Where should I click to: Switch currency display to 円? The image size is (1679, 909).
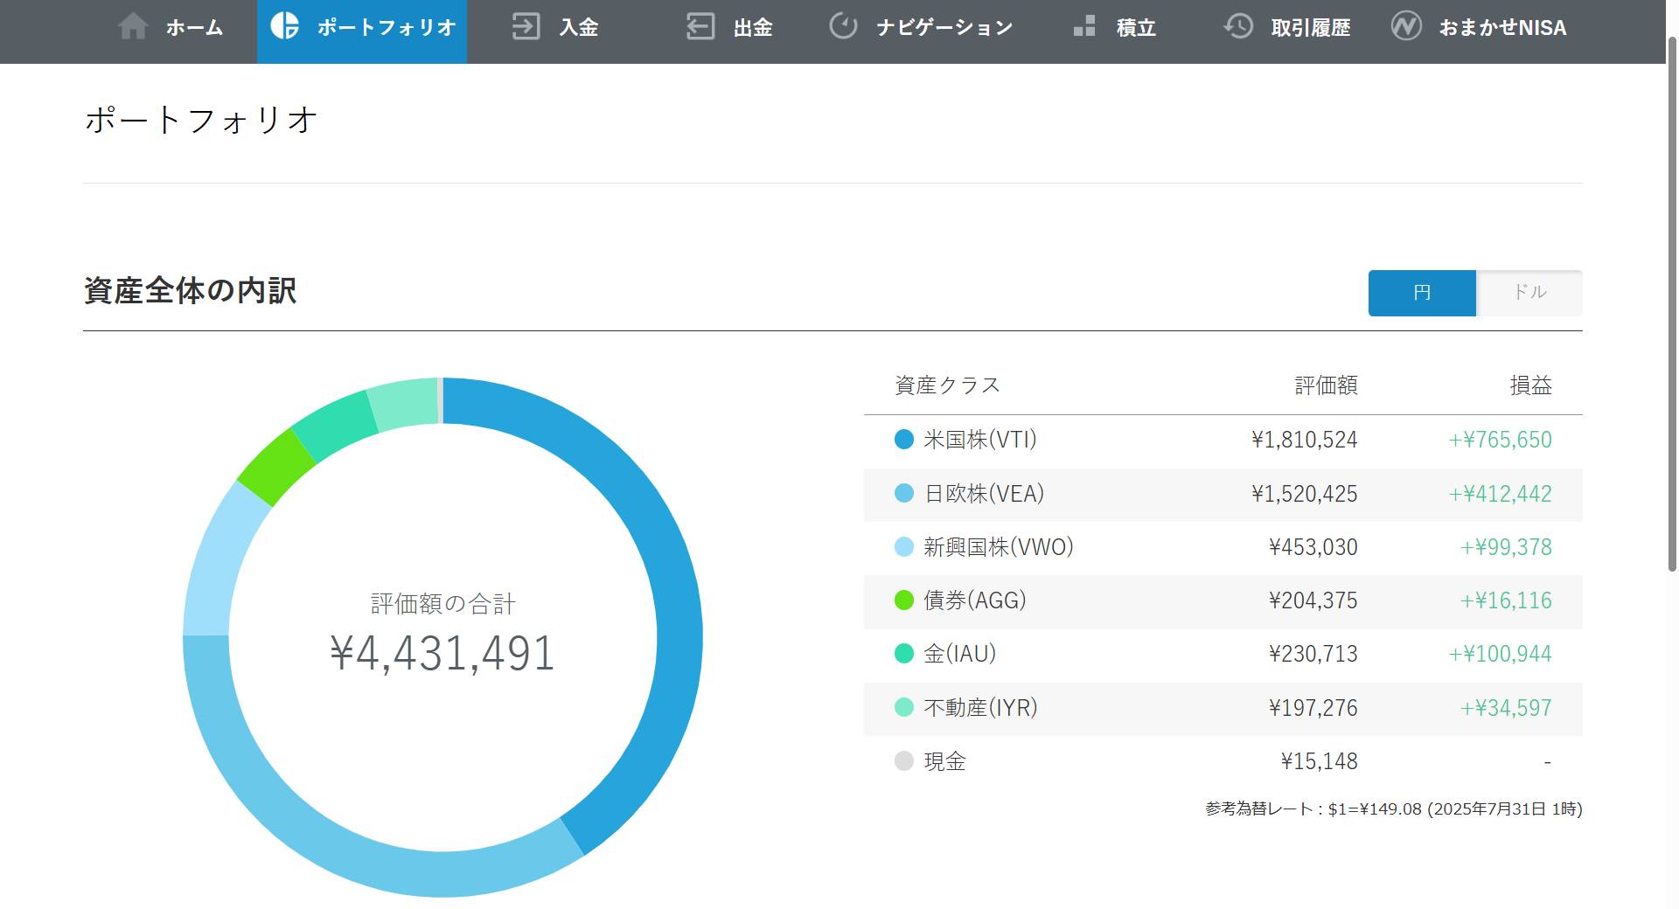pos(1422,293)
